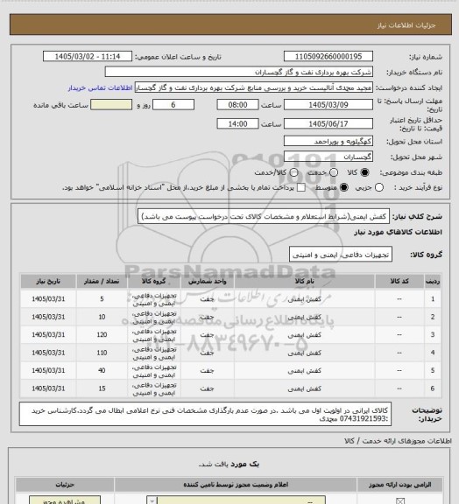
Task: Open the license status dropdown arrow
Action: click(152, 500)
